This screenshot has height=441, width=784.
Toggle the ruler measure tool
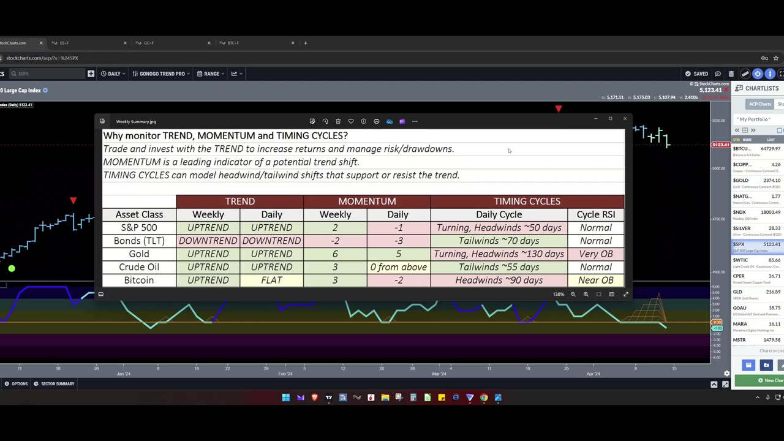pos(745,73)
